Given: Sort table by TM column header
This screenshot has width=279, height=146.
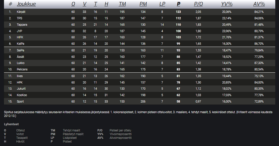Looking at the screenshot, I should click(x=122, y=4).
